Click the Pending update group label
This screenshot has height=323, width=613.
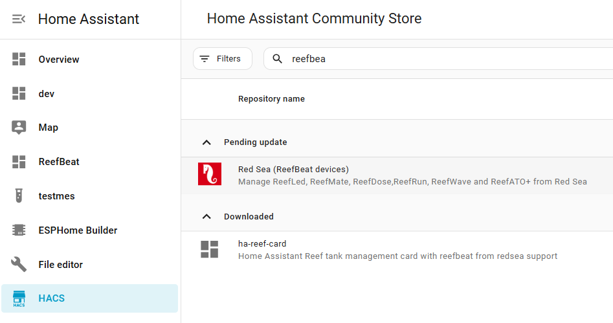tap(255, 142)
